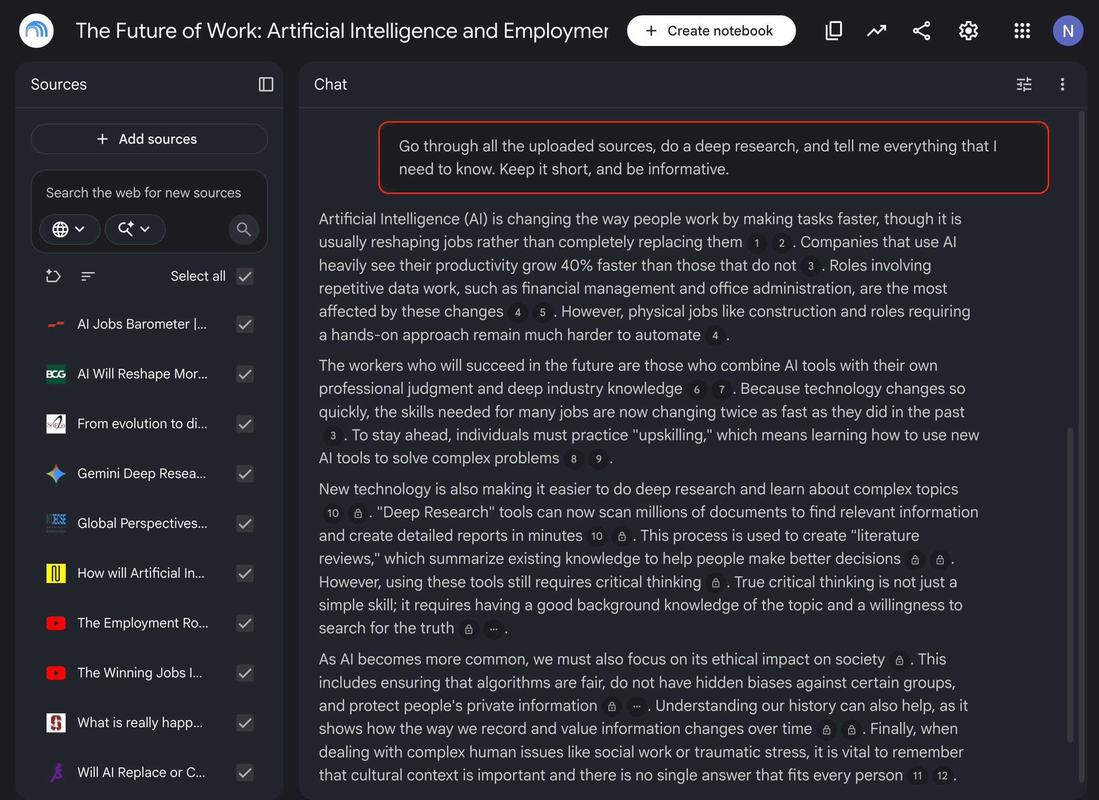
Task: Click the search magnifier icon for web sources
Action: pos(244,229)
